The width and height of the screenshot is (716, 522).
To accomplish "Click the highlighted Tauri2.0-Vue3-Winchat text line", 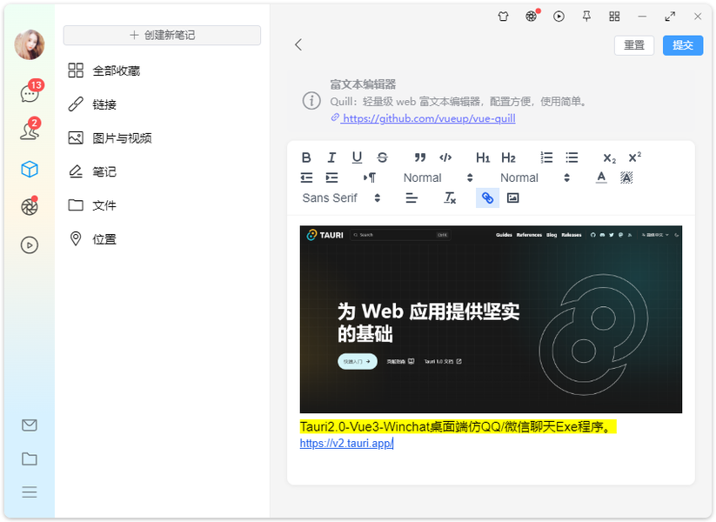I will pos(458,426).
